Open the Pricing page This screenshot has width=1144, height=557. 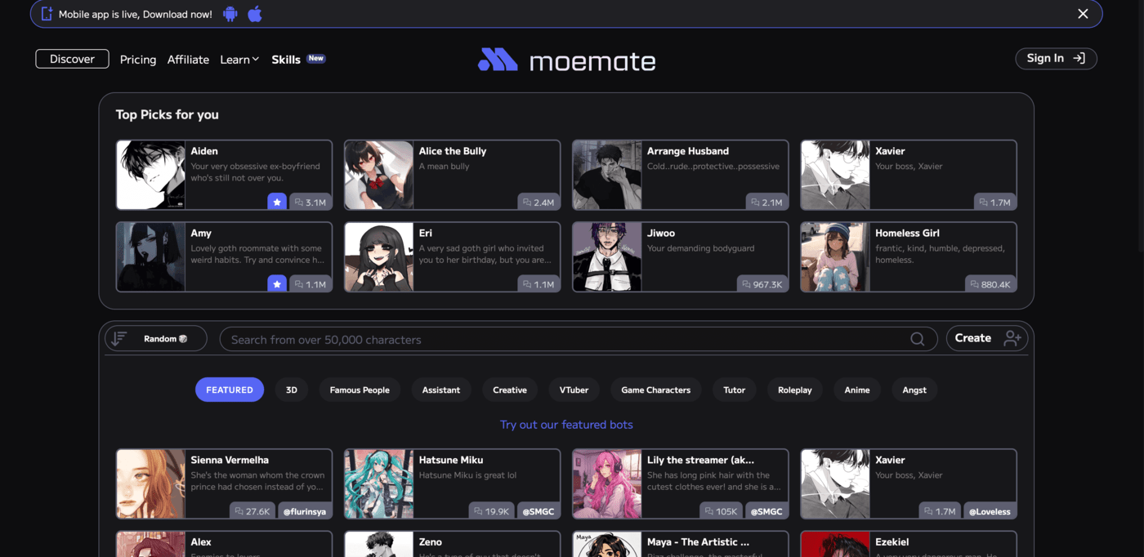(138, 60)
